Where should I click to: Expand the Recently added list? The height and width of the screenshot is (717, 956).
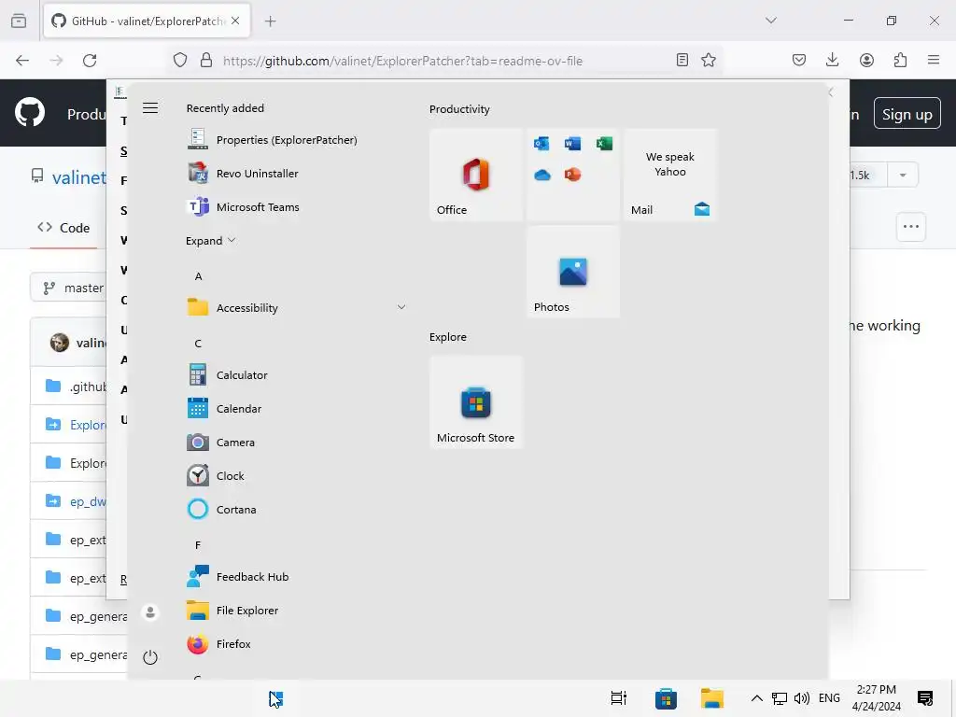click(x=210, y=241)
